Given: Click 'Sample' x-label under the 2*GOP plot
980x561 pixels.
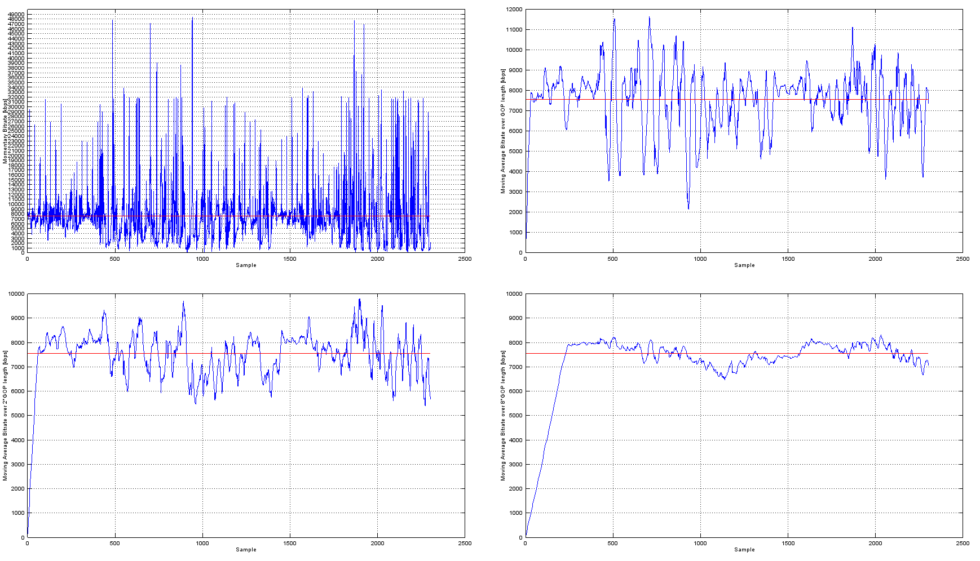Looking at the screenshot, I should (246, 550).
